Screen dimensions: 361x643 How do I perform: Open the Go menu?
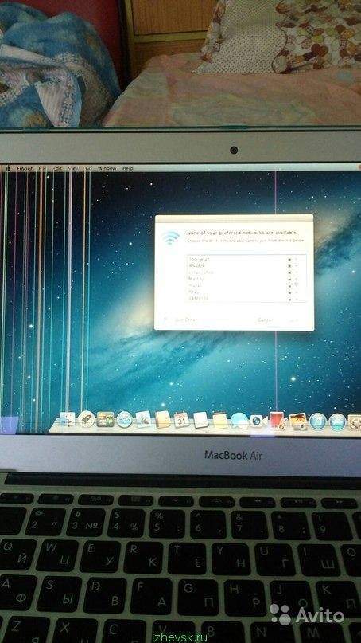coord(89,168)
